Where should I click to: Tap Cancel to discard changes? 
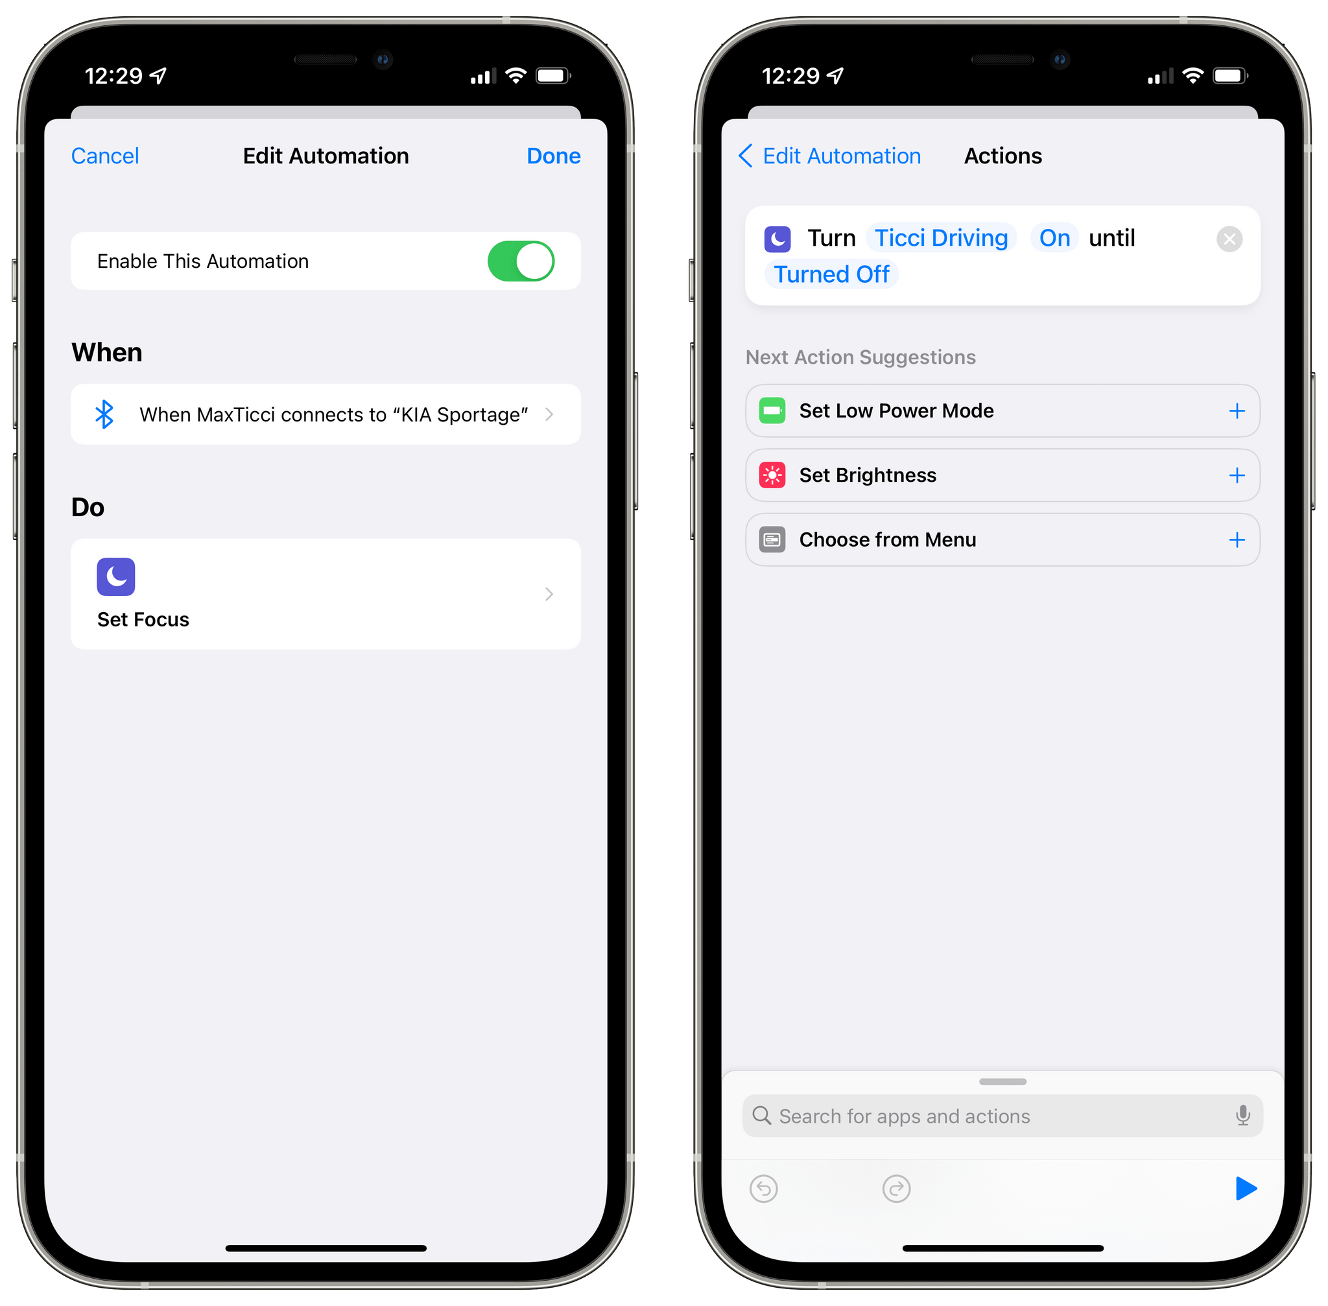[x=106, y=156]
